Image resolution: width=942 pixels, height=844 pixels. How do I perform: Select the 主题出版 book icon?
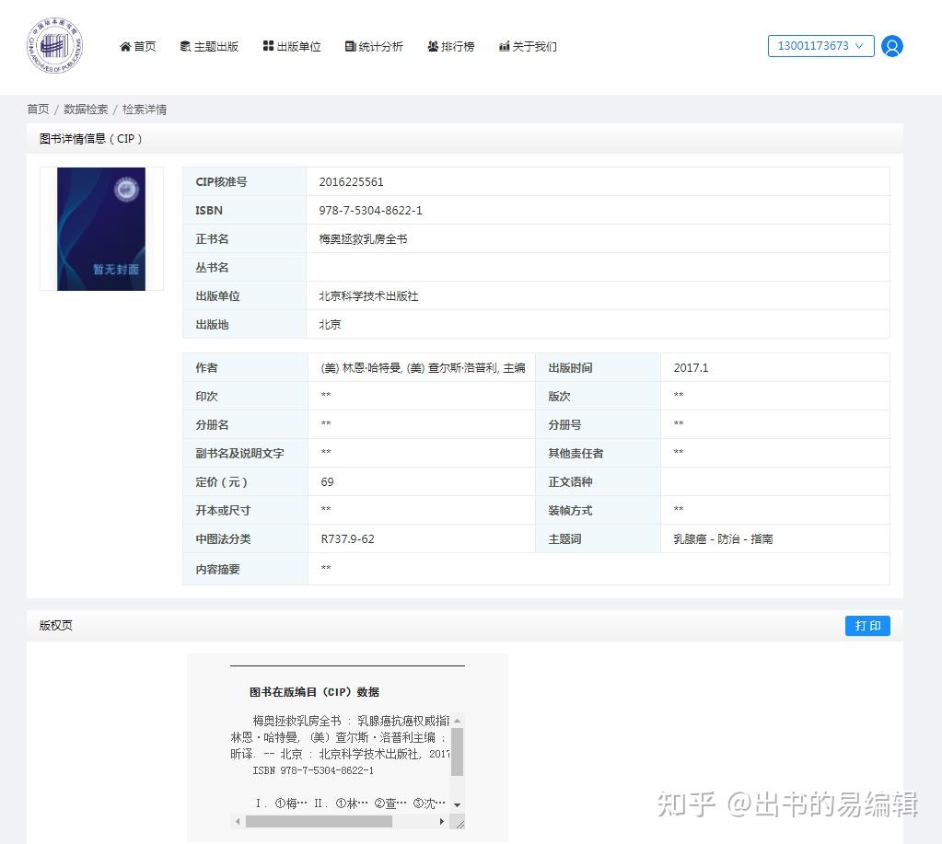coord(184,46)
